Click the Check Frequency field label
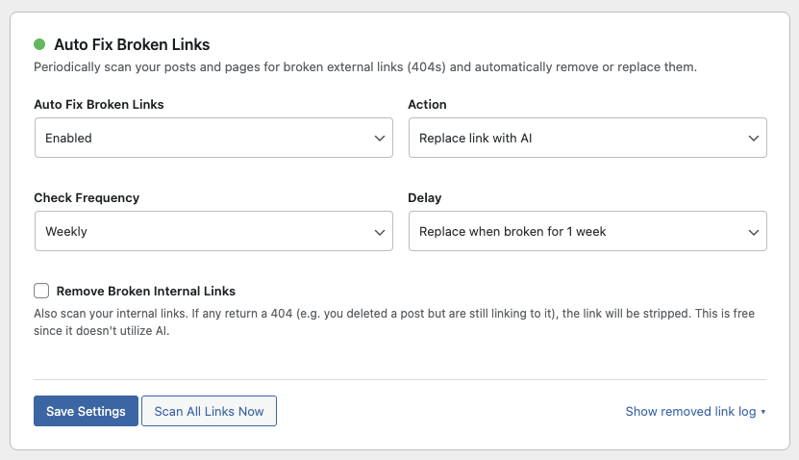799x460 pixels. click(87, 197)
